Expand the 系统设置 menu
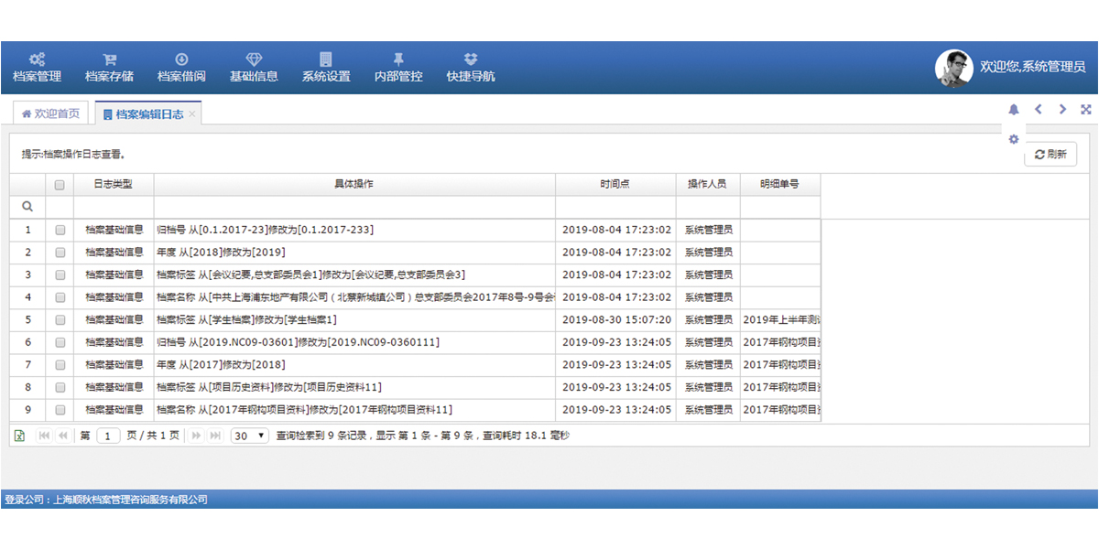The image size is (1099, 549). click(326, 68)
